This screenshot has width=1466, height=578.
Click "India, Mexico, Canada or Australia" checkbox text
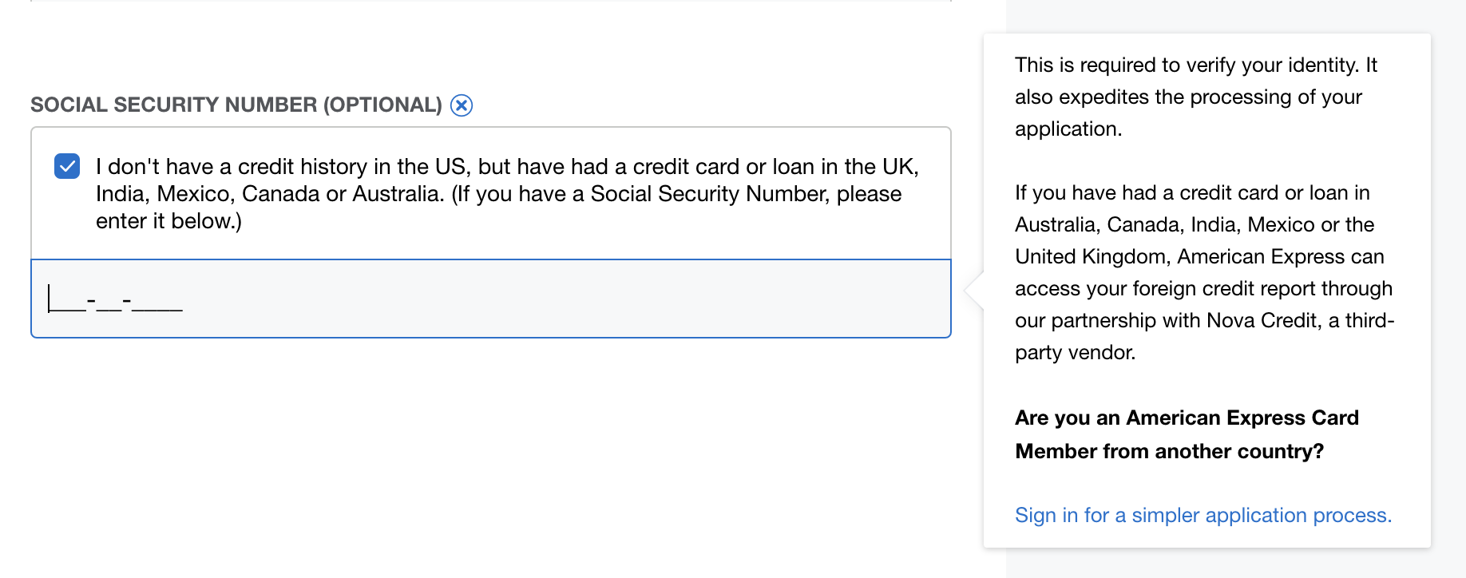[270, 194]
